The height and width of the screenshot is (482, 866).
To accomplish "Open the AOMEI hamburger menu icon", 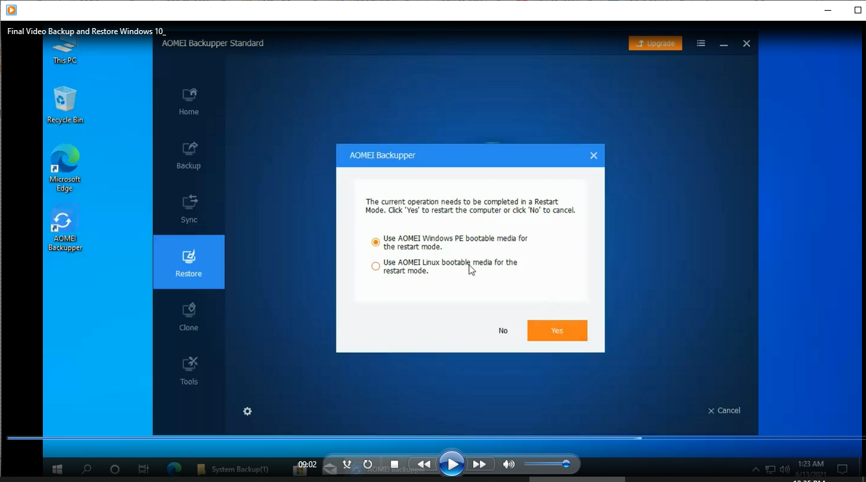I will point(701,43).
